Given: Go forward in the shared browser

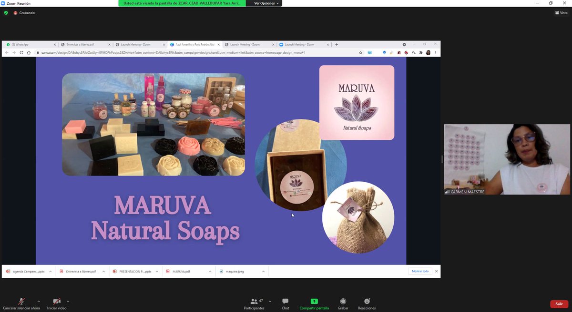Looking at the screenshot, I should tap(14, 53).
